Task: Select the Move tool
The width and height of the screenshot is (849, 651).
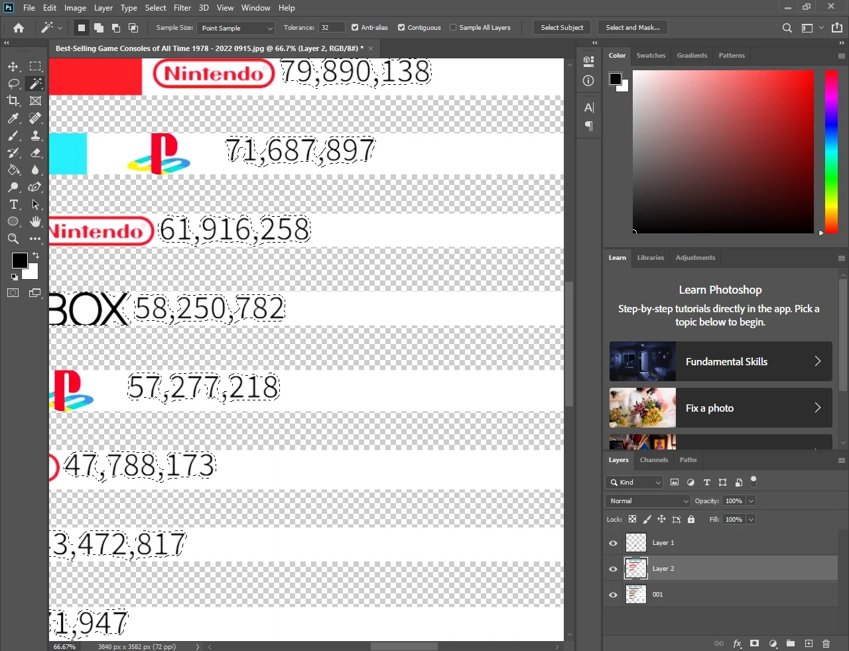Action: [13, 66]
